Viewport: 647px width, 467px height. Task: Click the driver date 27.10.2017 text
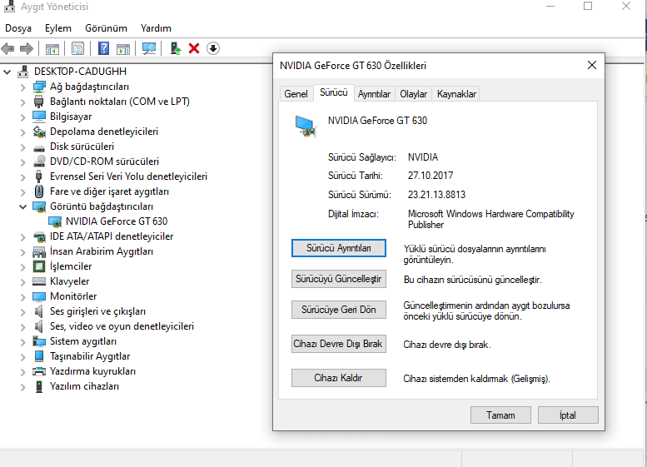point(431,176)
